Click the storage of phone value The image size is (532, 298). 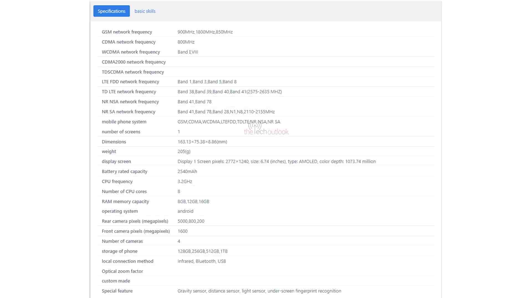(203, 251)
